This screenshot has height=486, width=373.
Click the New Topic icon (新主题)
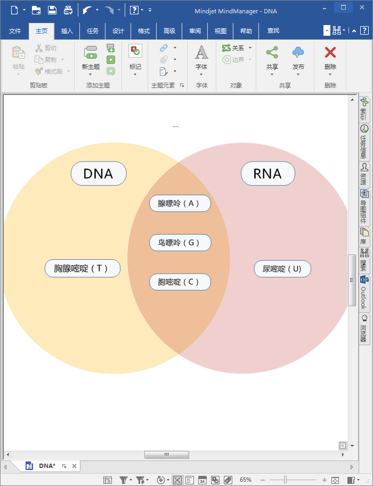(x=91, y=53)
